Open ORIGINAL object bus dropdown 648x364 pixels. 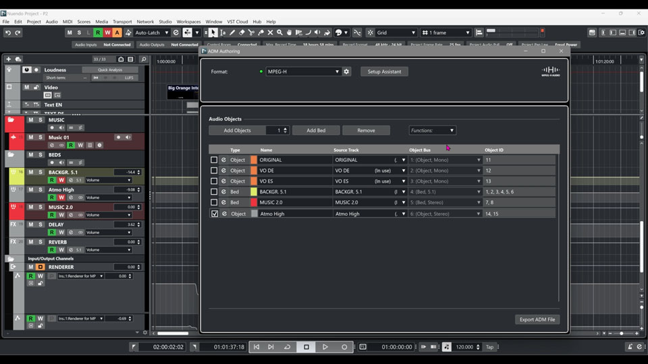[446, 160]
